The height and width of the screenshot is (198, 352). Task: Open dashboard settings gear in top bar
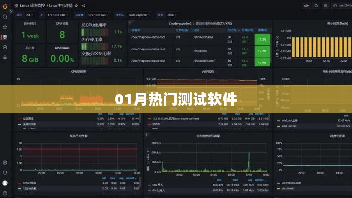coord(325,6)
